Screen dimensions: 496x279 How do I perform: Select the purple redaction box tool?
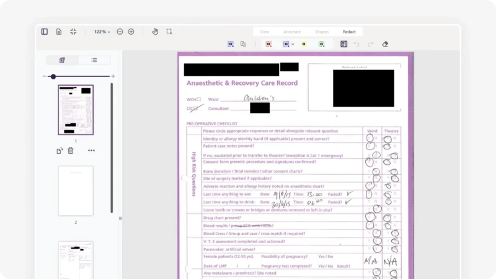(x=286, y=44)
